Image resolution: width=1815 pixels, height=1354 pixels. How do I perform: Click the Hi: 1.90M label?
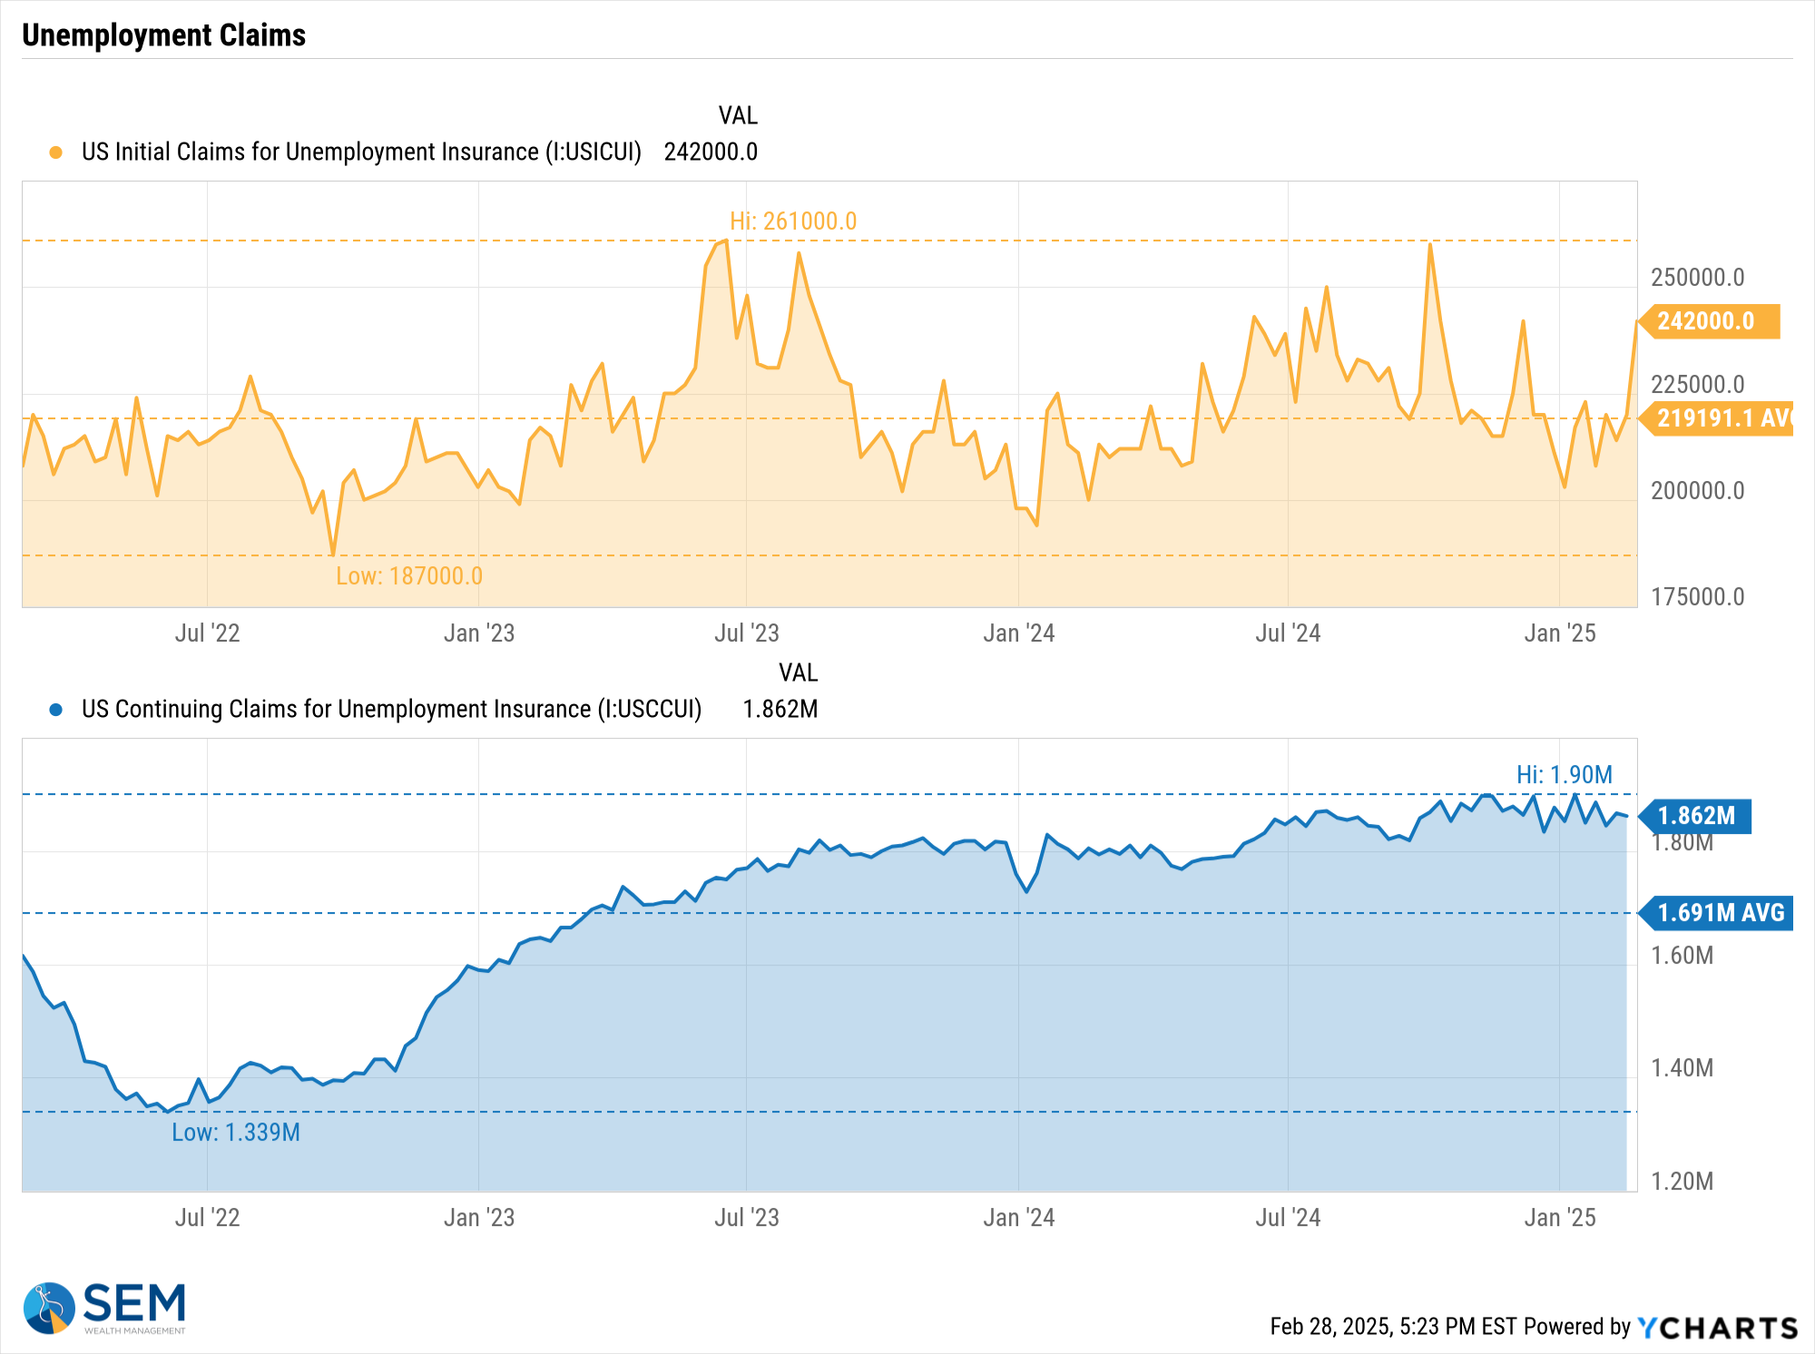click(x=1564, y=775)
